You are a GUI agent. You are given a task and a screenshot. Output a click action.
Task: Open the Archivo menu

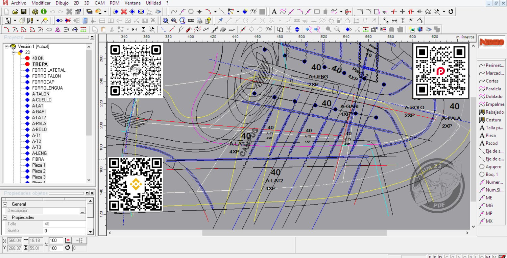point(19,3)
